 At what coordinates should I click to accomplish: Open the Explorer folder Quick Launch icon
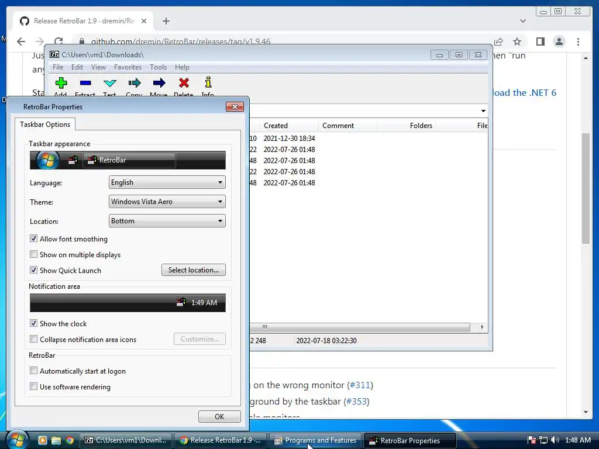click(x=56, y=440)
